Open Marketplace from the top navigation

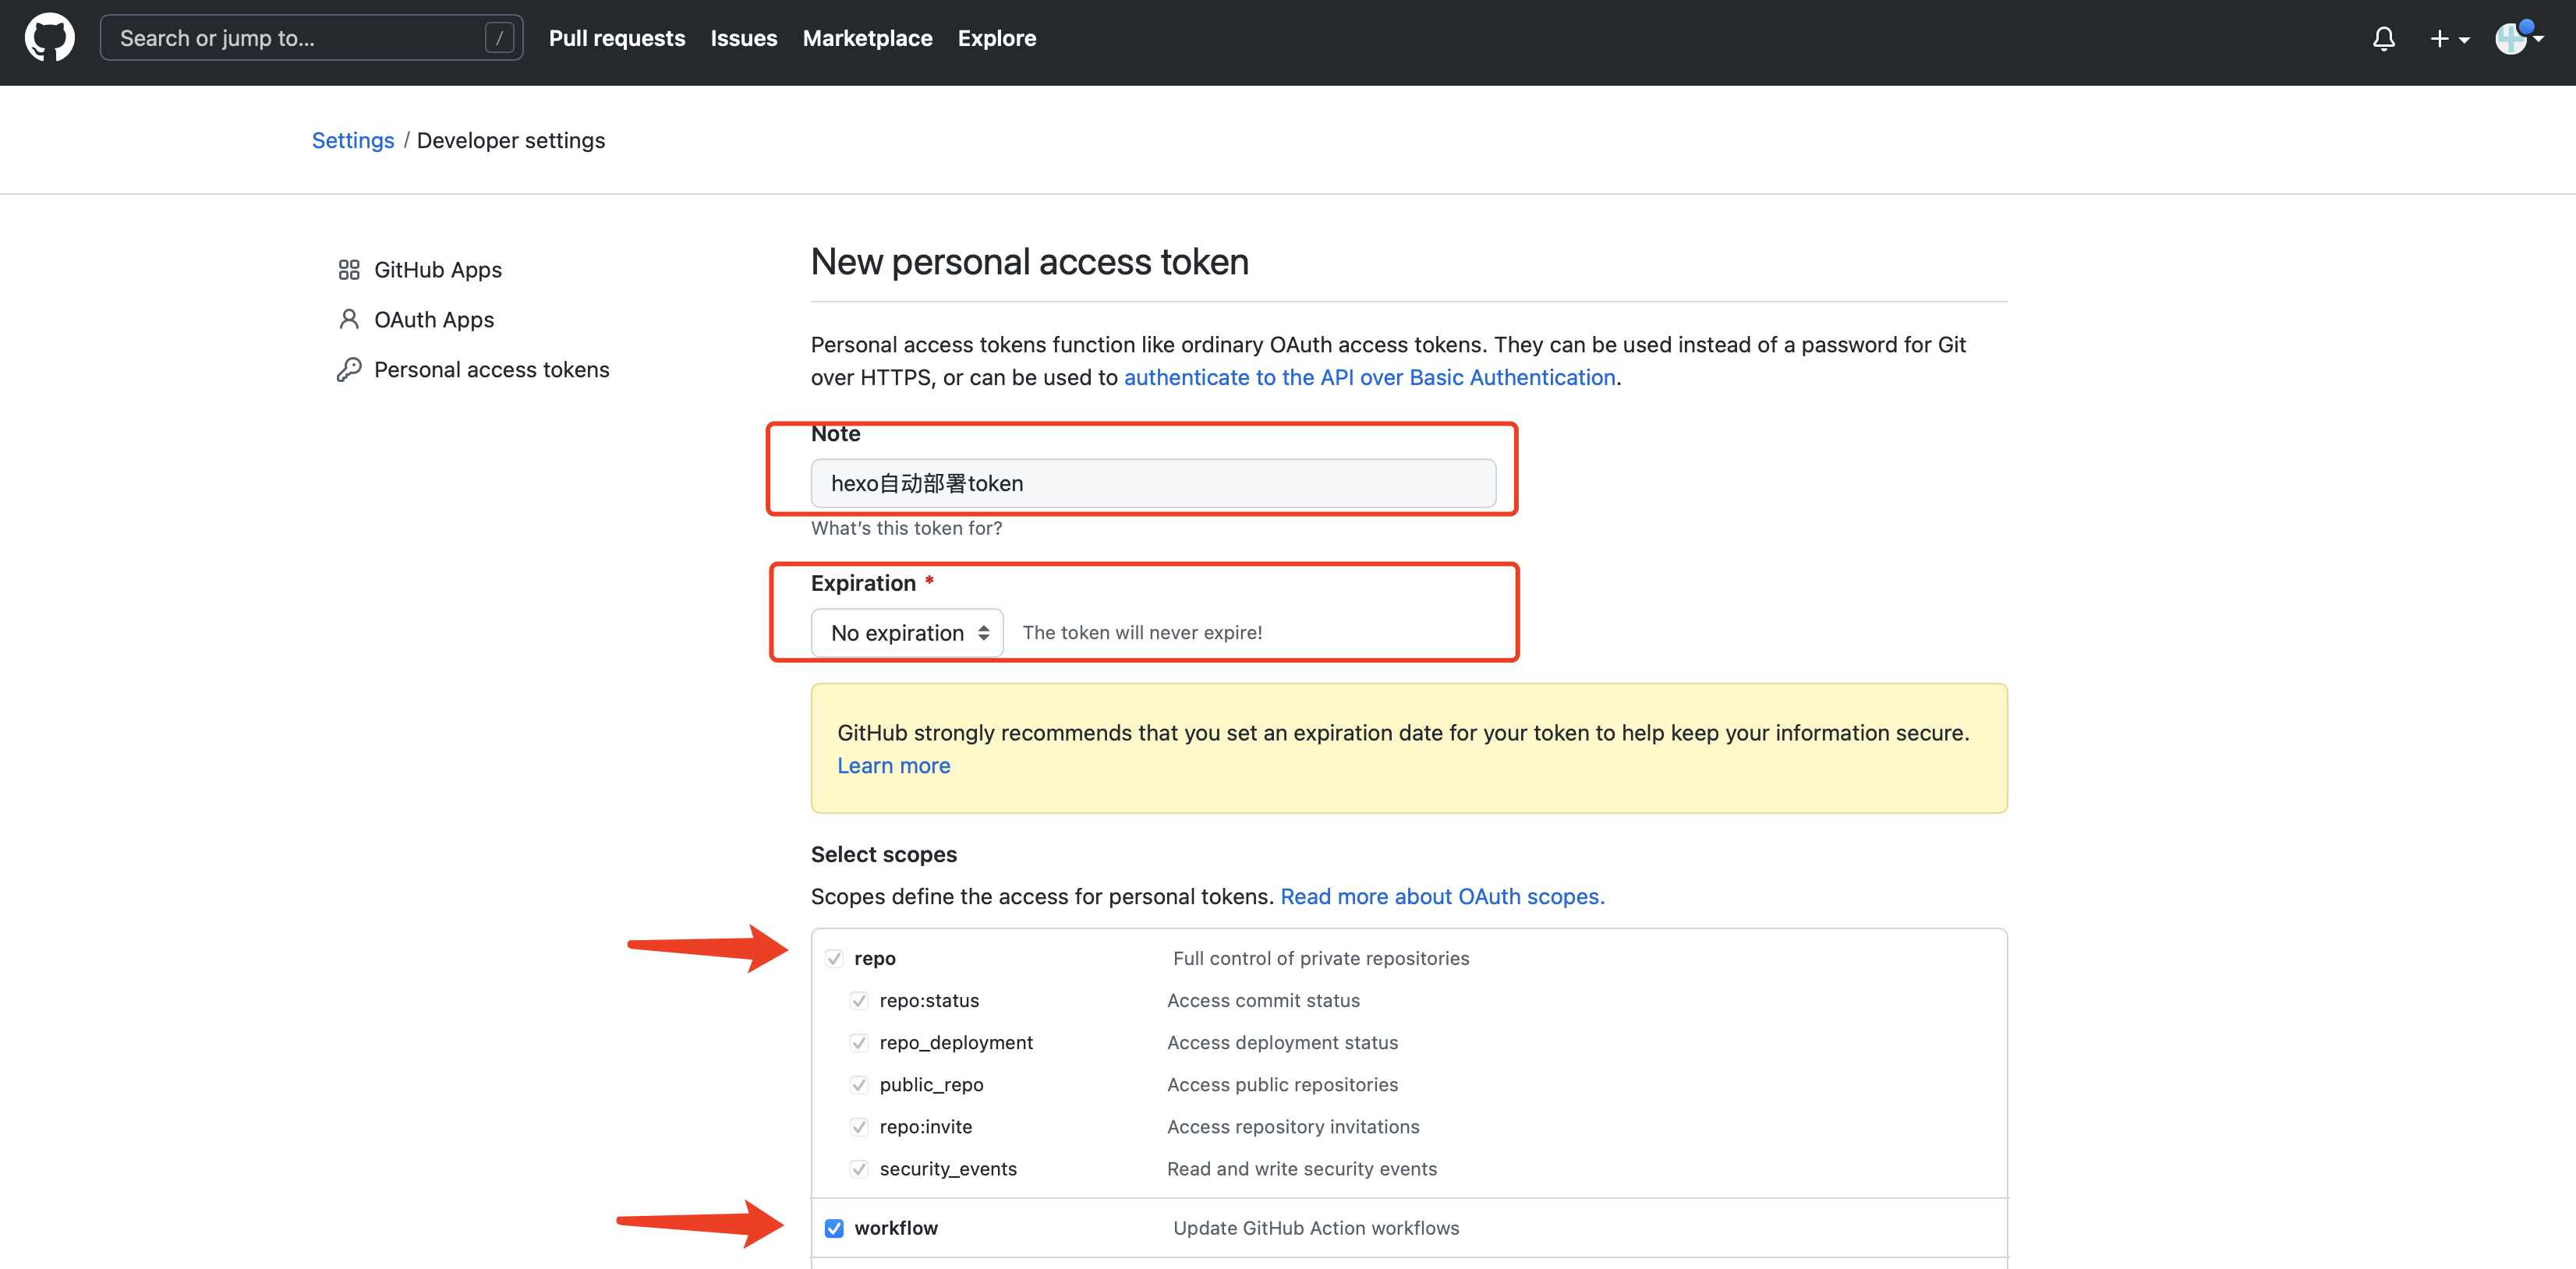coord(867,38)
